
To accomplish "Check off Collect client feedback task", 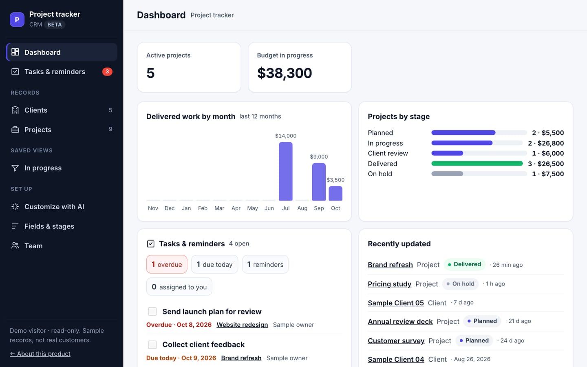I will click(x=152, y=345).
